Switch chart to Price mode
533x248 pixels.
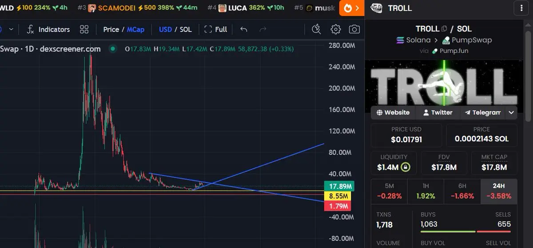click(x=111, y=29)
